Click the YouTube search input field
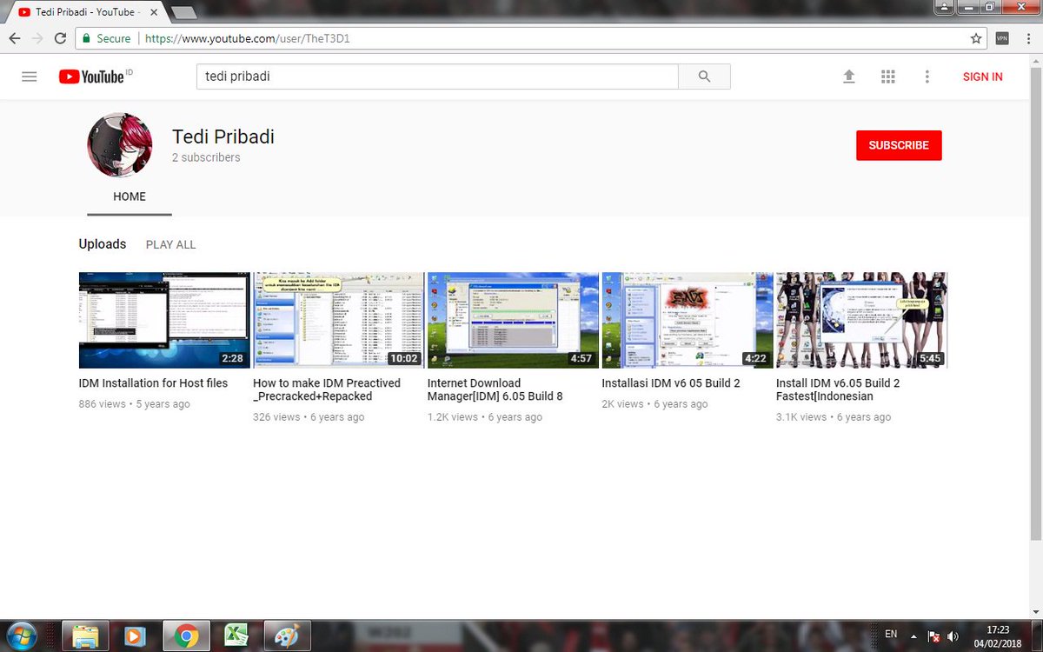The height and width of the screenshot is (652, 1043). pyautogui.click(x=437, y=77)
